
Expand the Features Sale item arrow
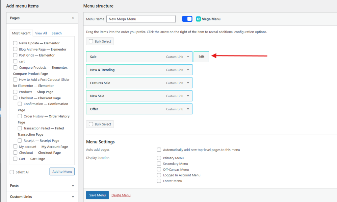188,83
